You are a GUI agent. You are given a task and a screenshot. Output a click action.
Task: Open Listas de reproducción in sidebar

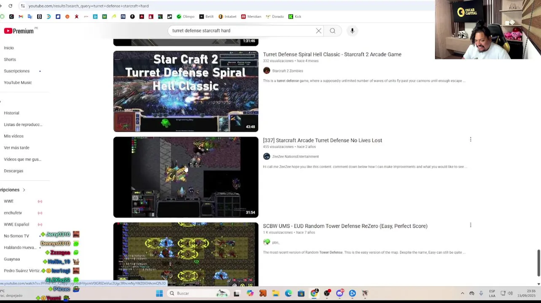point(23,125)
